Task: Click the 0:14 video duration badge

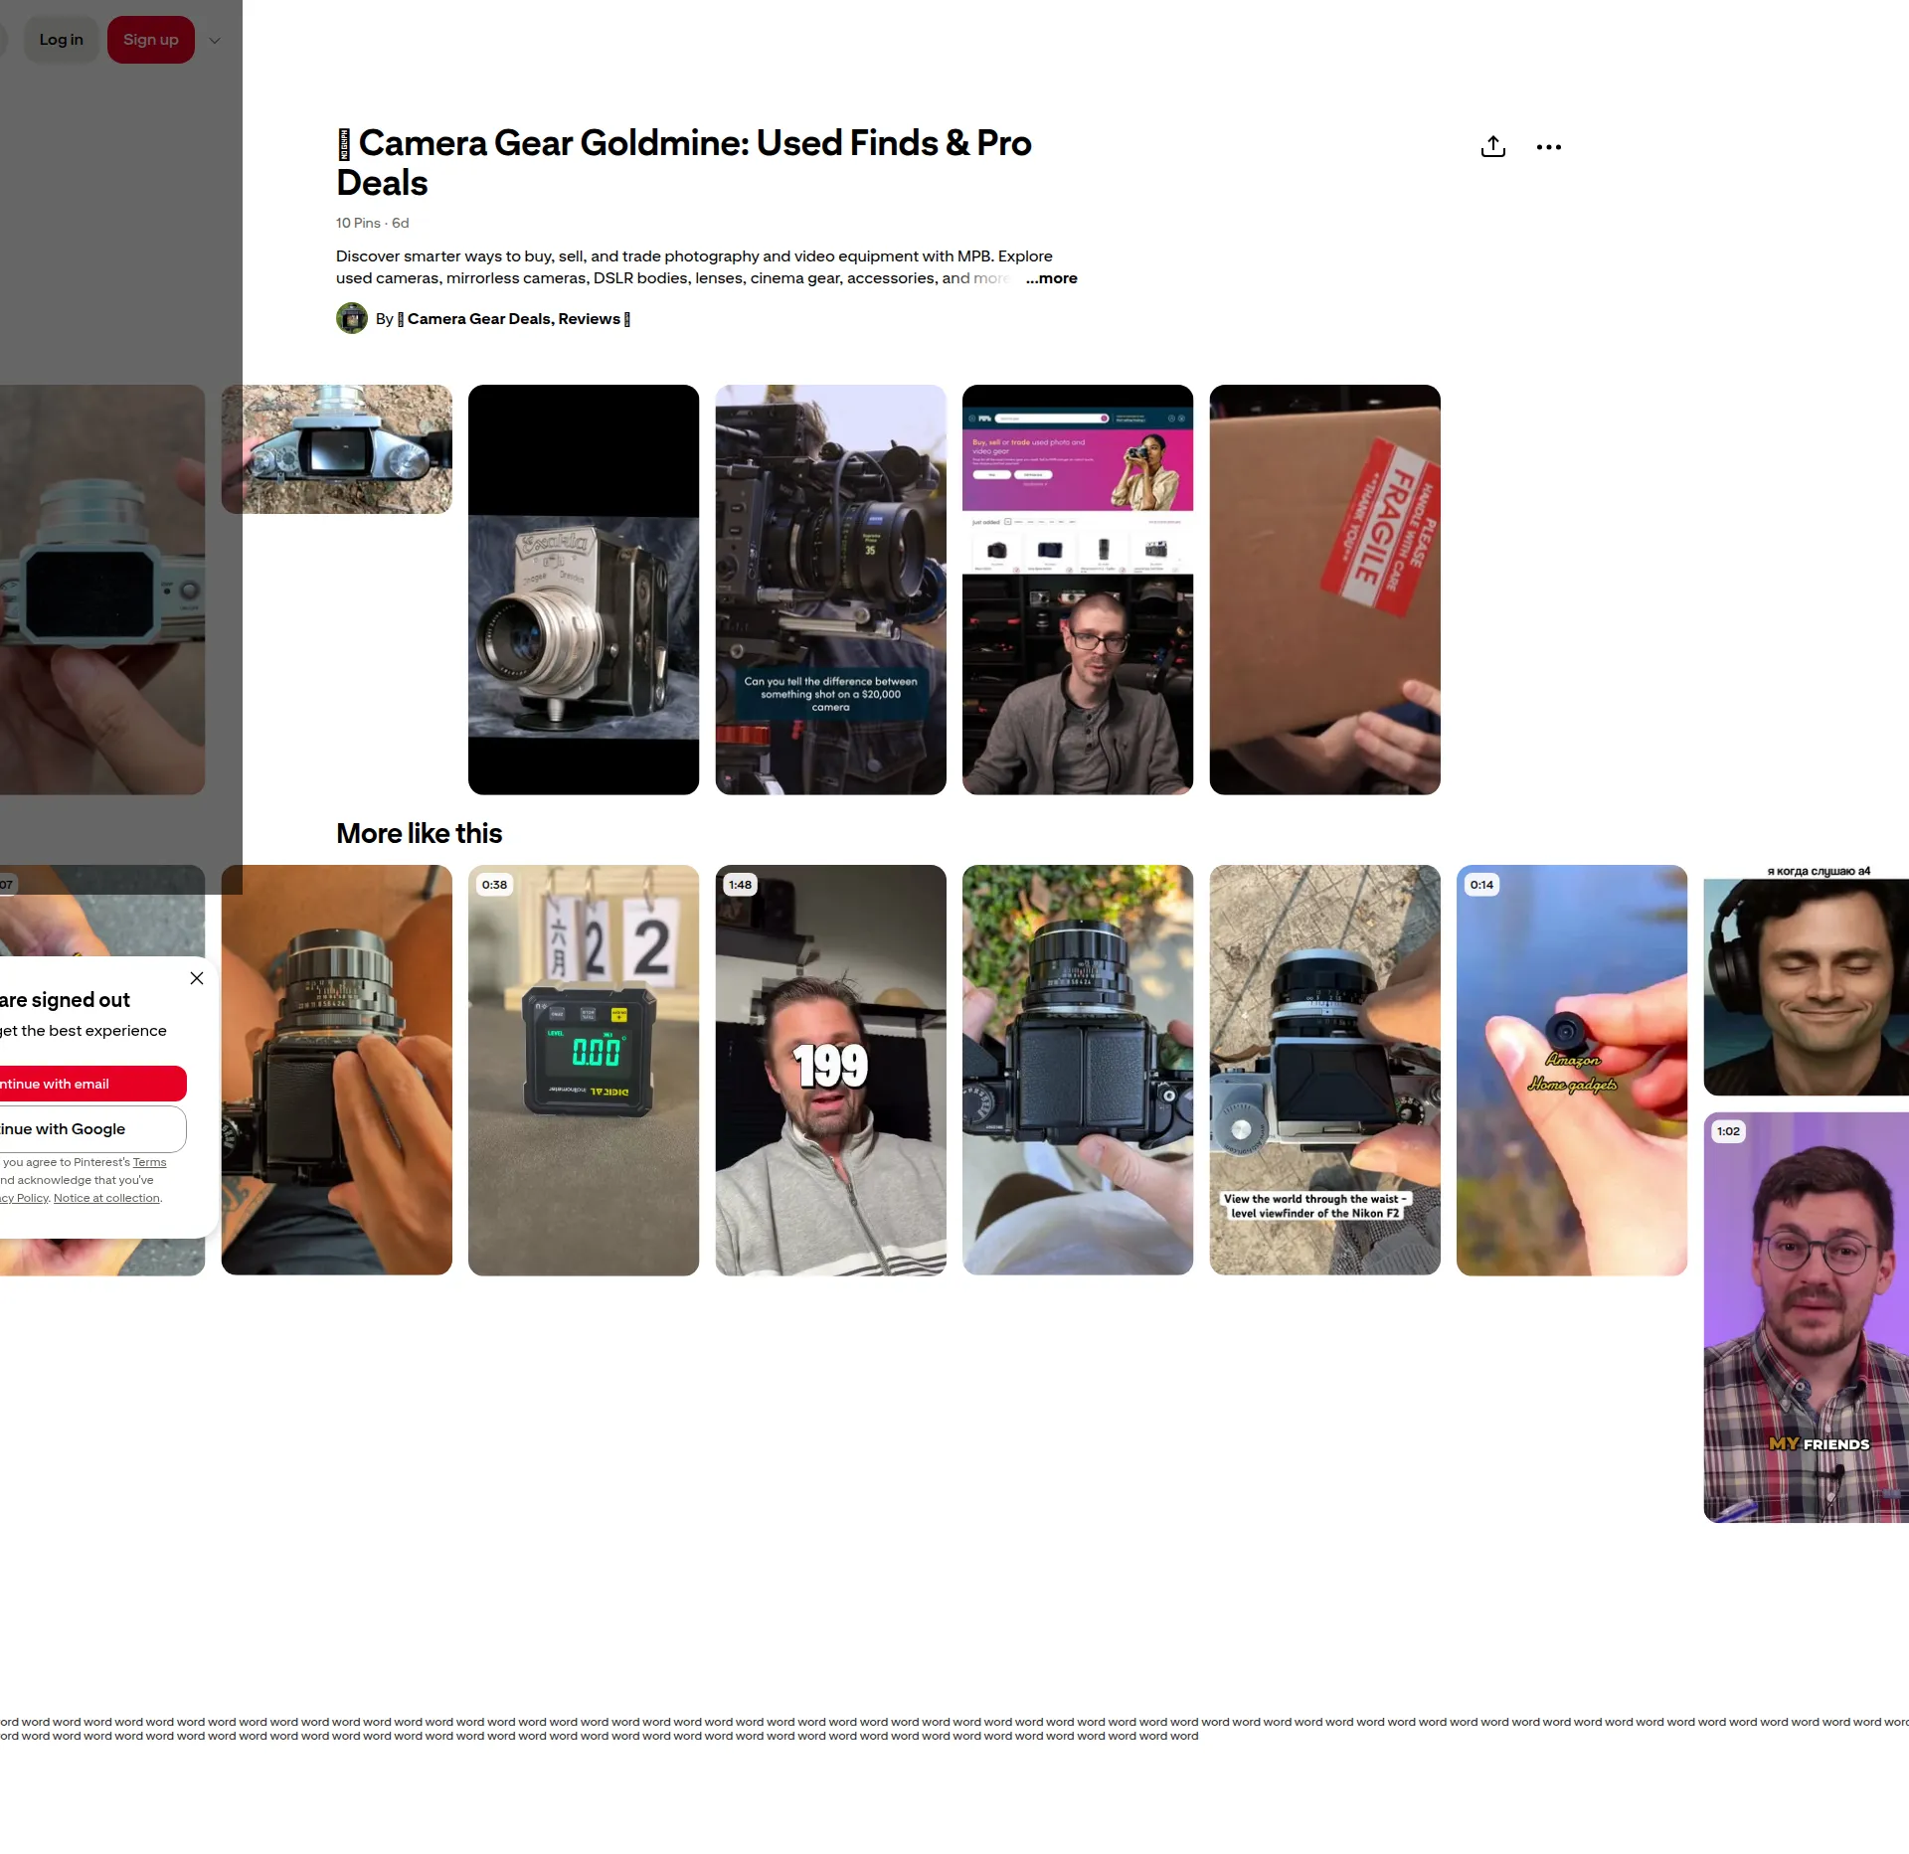Action: (x=1481, y=885)
